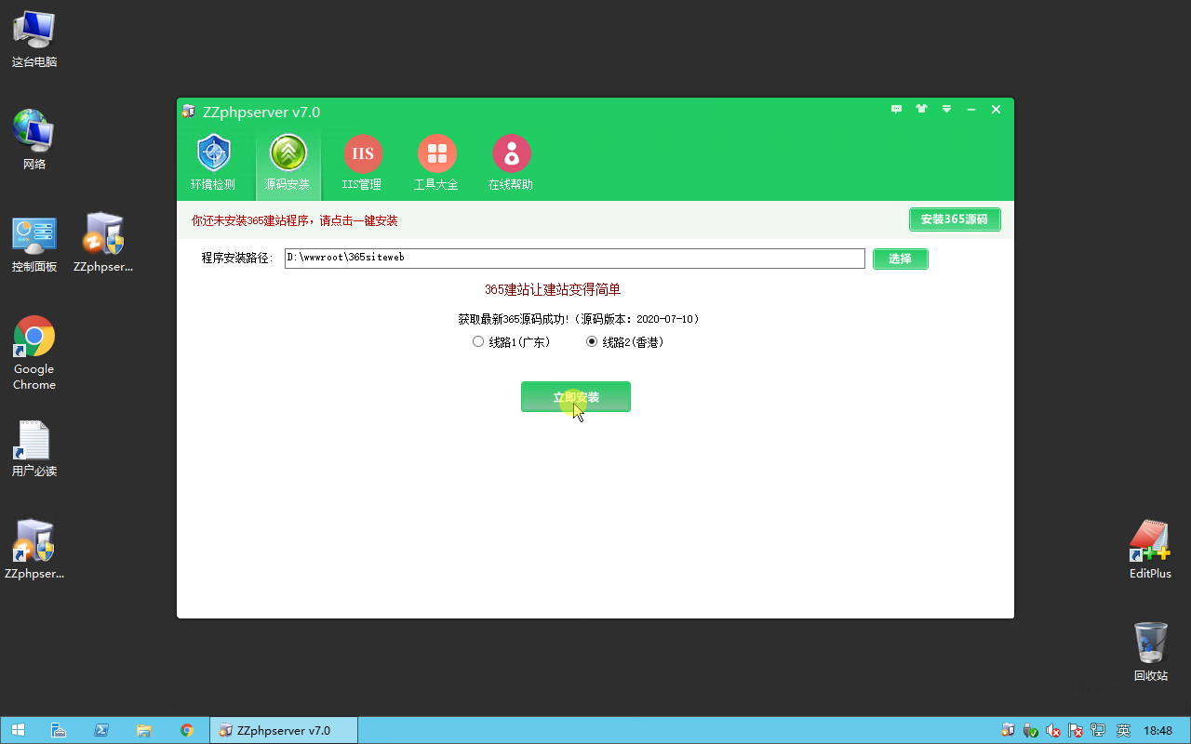This screenshot has height=744, width=1191.
Task: Minimize the ZZphpserver window
Action: click(x=971, y=110)
